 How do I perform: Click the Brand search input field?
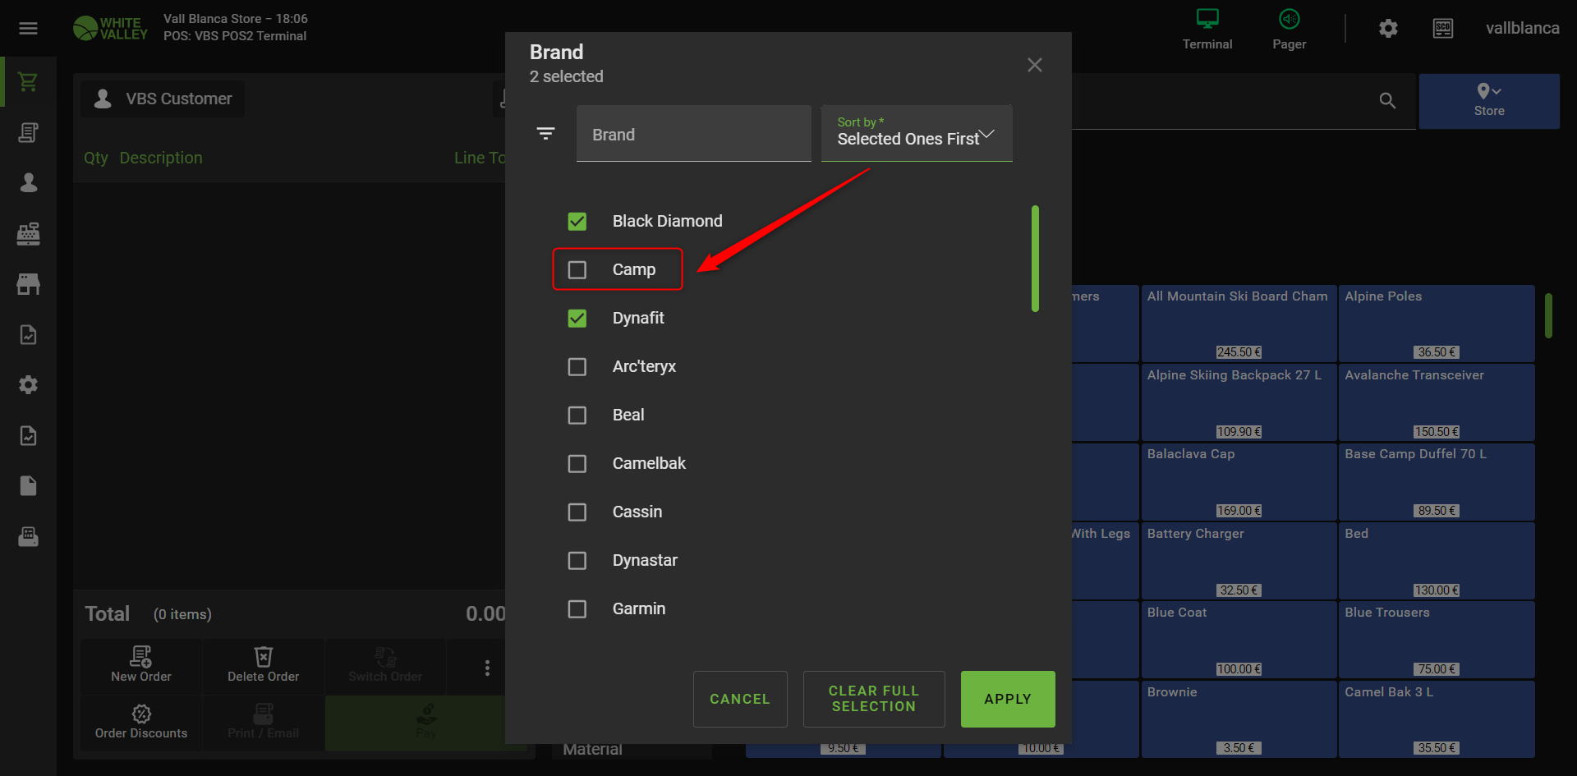[694, 133]
